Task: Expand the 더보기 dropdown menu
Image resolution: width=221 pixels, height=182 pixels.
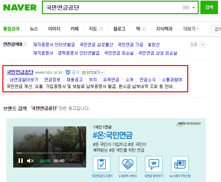Action: point(191,29)
